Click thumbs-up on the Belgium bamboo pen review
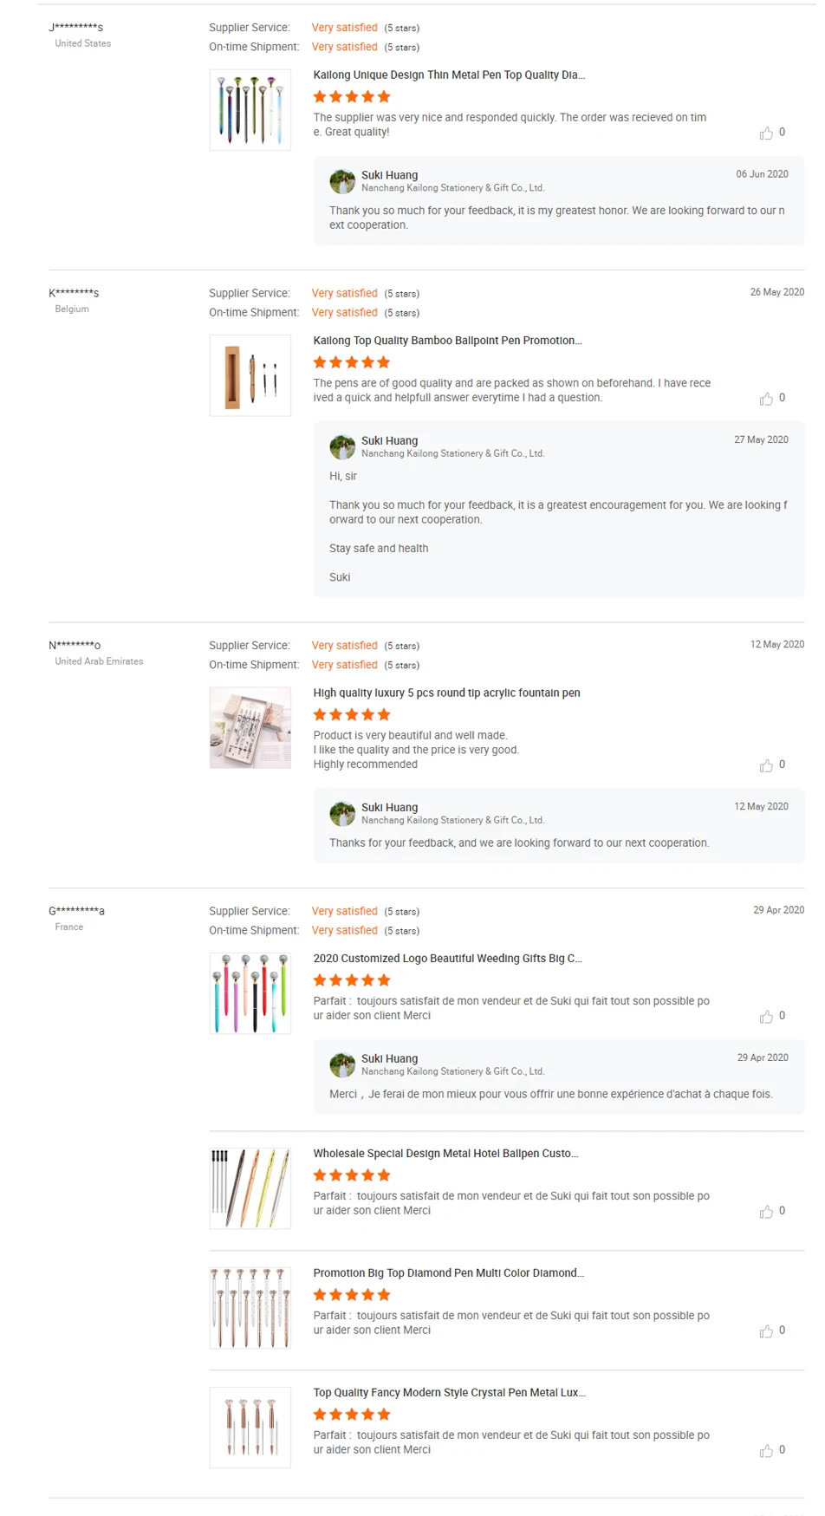825x1516 pixels. [x=766, y=399]
